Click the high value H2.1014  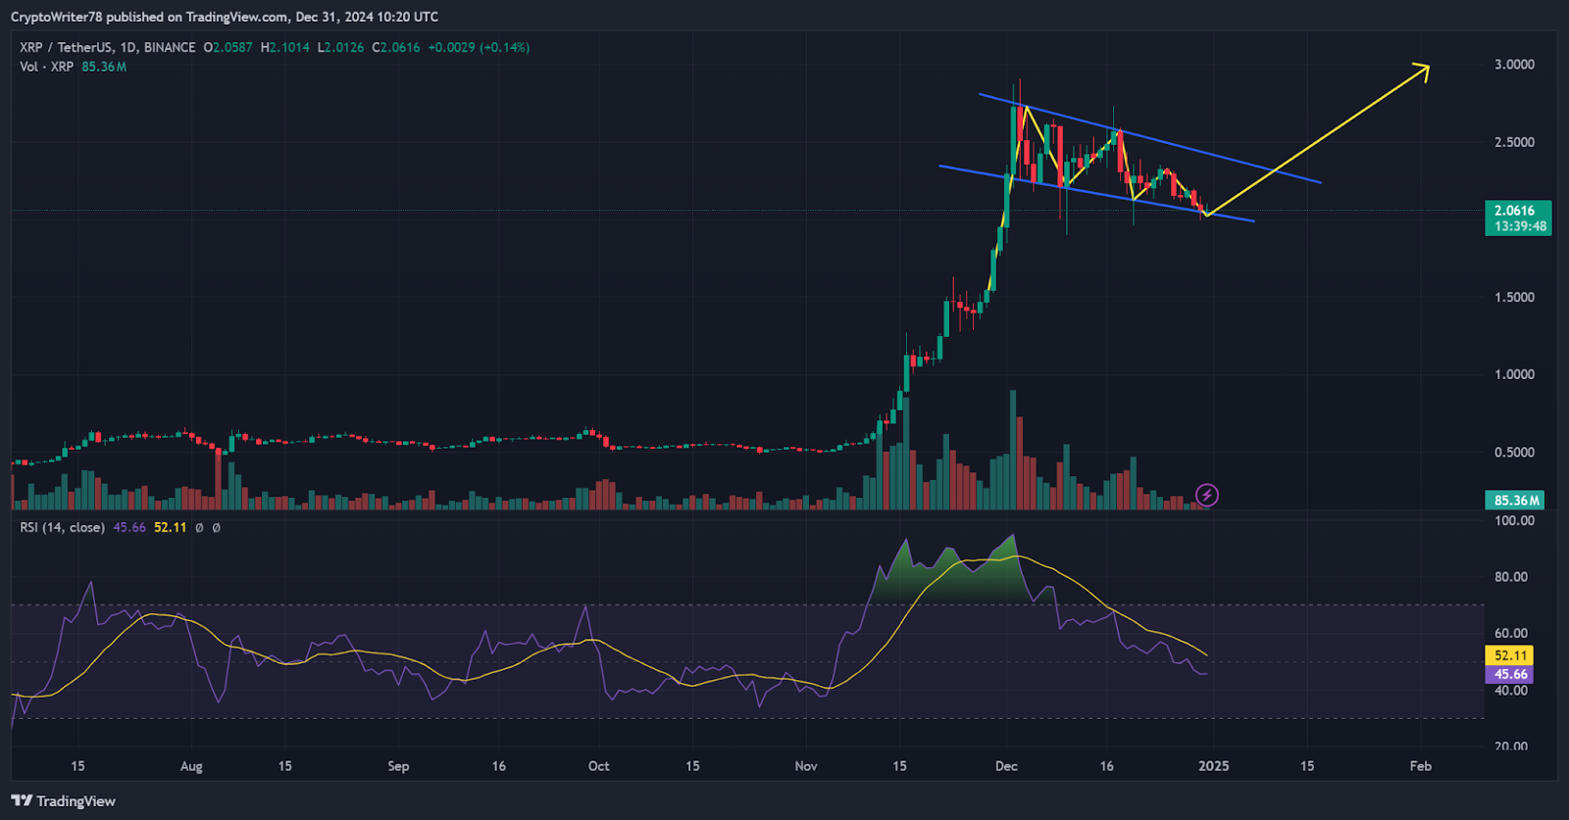click(285, 47)
